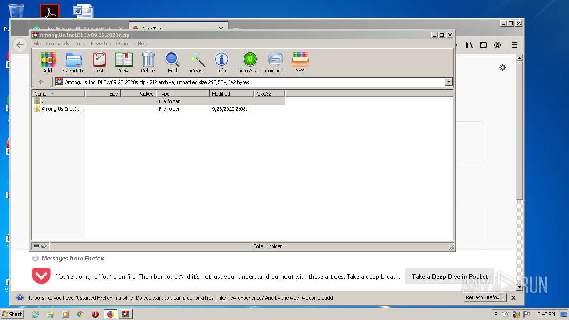
Task: Open a new Firefox tab with plus
Action: (x=236, y=27)
